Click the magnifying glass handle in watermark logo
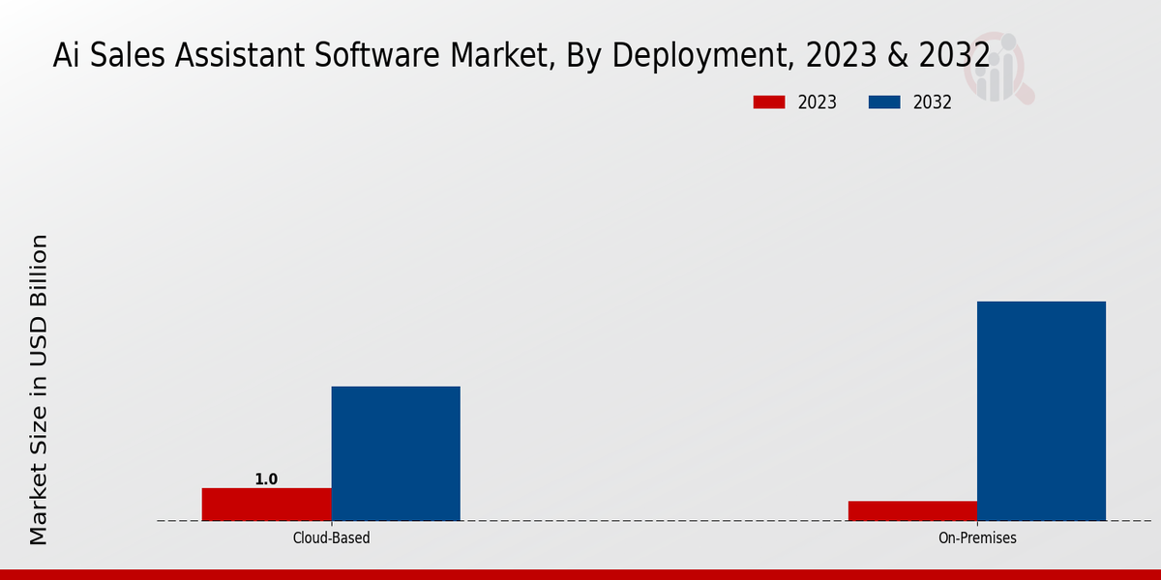Image resolution: width=1161 pixels, height=580 pixels. tap(1026, 96)
